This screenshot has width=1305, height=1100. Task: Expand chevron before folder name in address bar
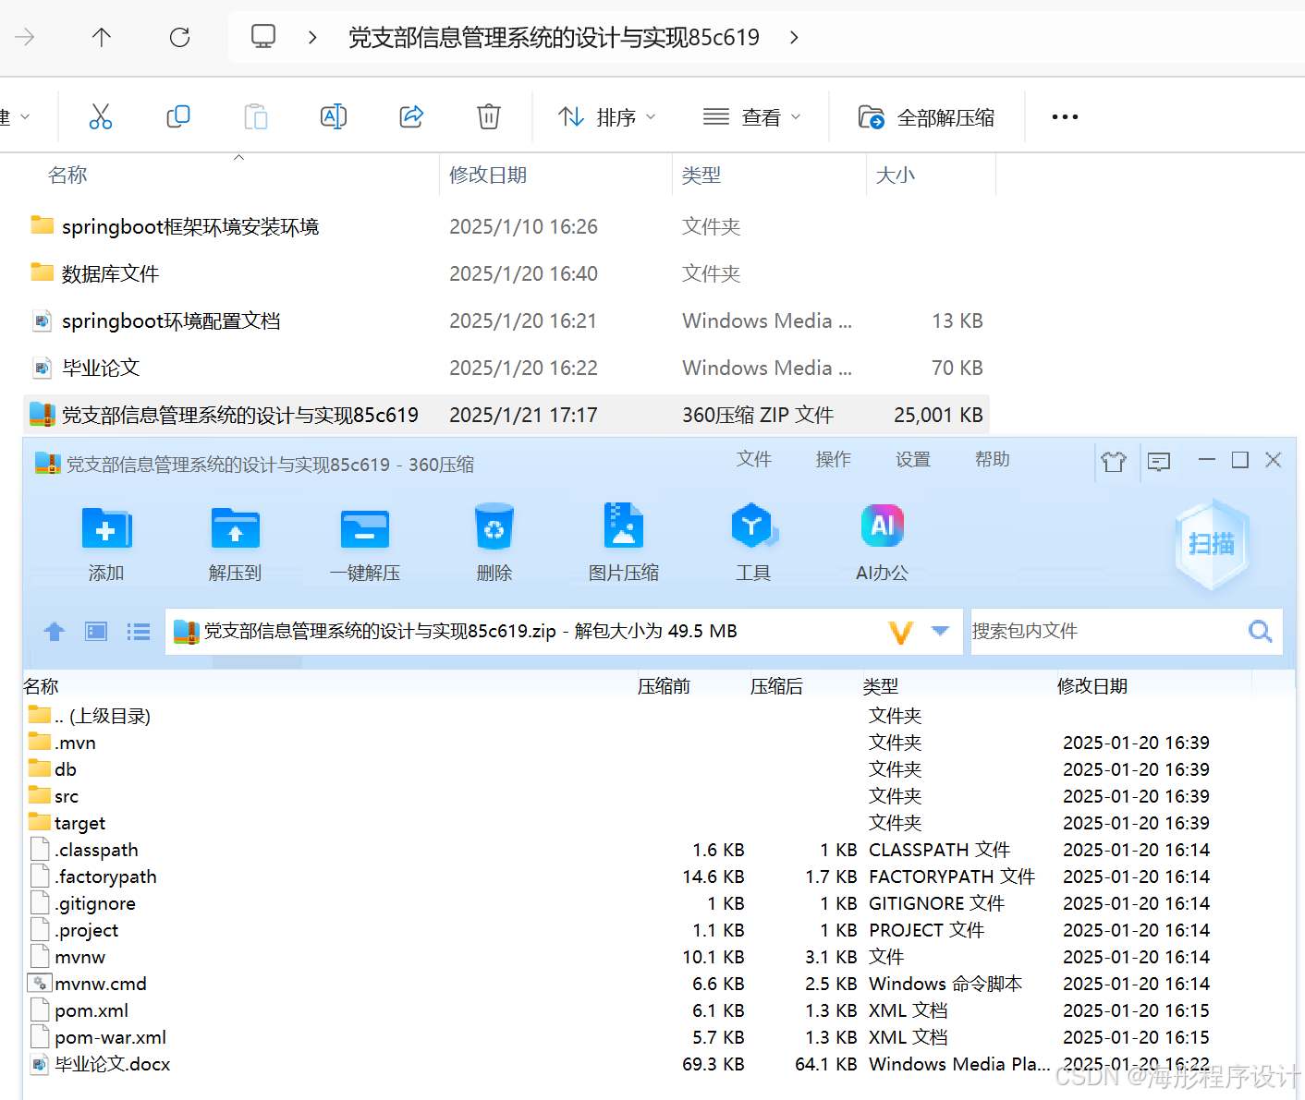[312, 38]
